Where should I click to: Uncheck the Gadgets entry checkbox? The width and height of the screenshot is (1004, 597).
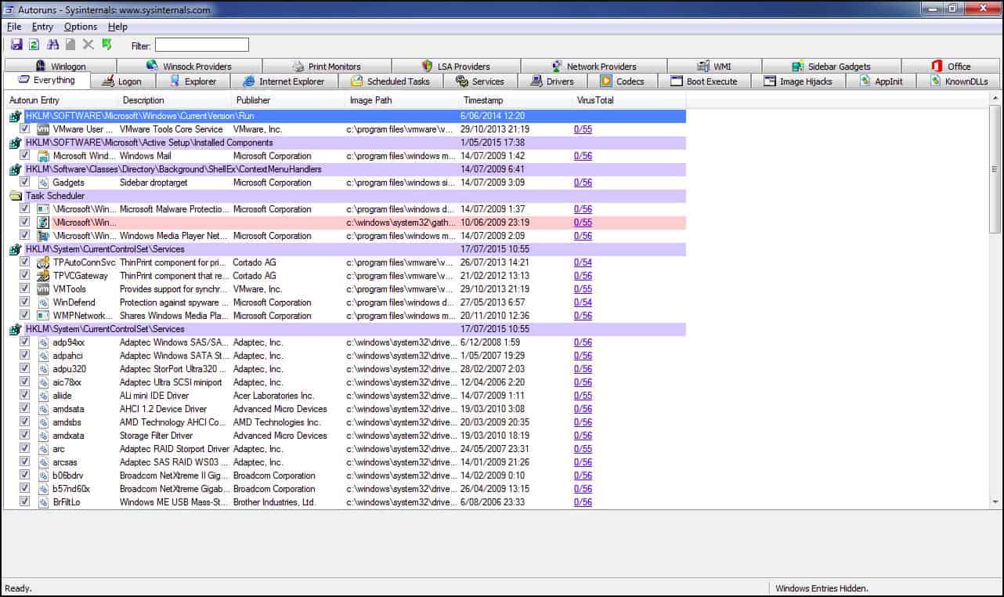click(25, 182)
